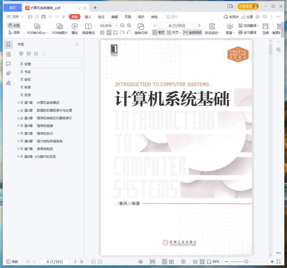
Task: Toggle continuous scroll in status bar
Action: pos(153,262)
